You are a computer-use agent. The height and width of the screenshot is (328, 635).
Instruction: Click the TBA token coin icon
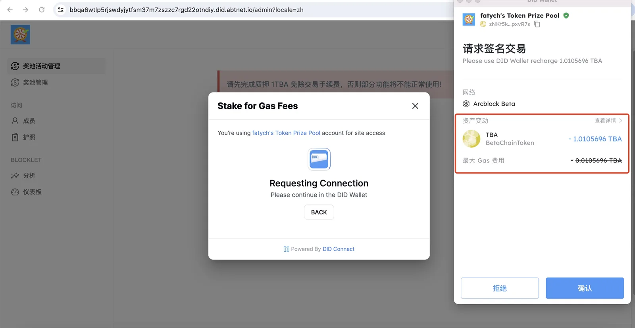click(471, 139)
